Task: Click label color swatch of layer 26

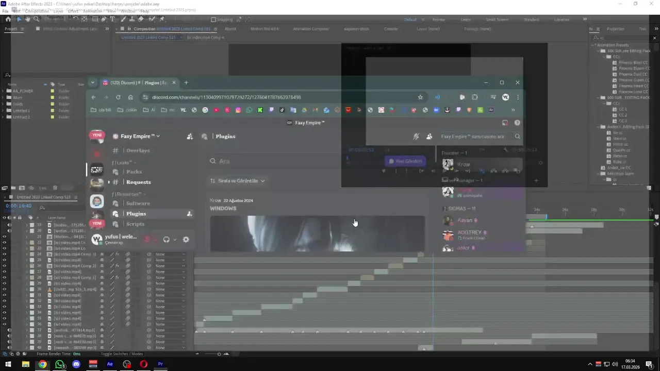Action: [32, 266]
